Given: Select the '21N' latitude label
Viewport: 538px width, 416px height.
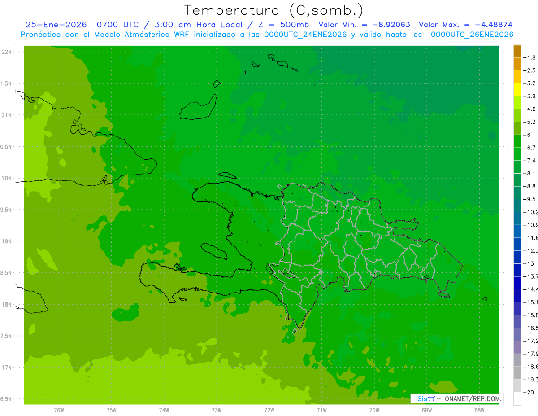Looking at the screenshot, I should (7, 115).
